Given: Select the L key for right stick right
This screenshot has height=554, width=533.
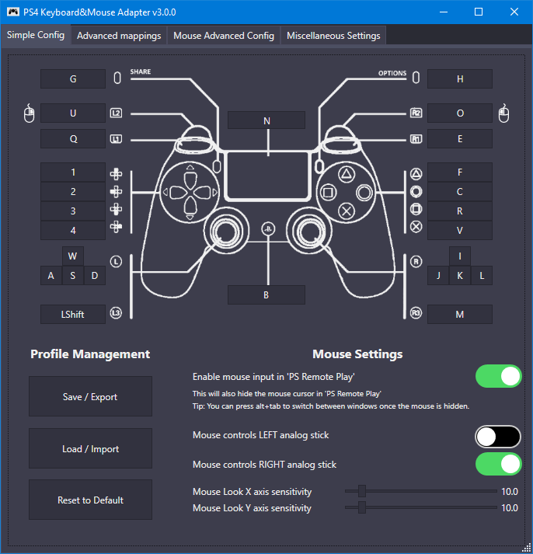Looking at the screenshot, I should [x=482, y=276].
